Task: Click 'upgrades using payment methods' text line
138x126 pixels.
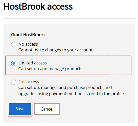Action: (x=72, y=94)
